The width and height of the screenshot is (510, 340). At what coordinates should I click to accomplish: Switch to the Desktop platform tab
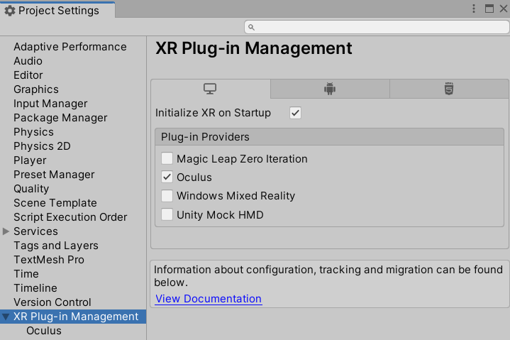210,89
